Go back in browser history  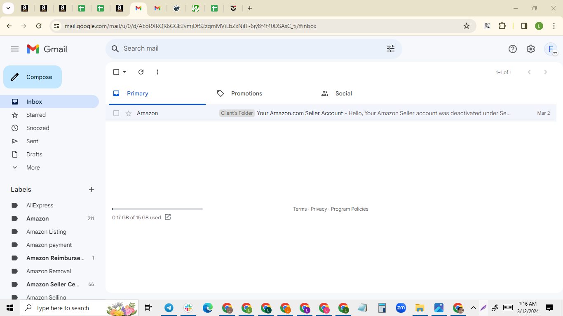(9, 26)
